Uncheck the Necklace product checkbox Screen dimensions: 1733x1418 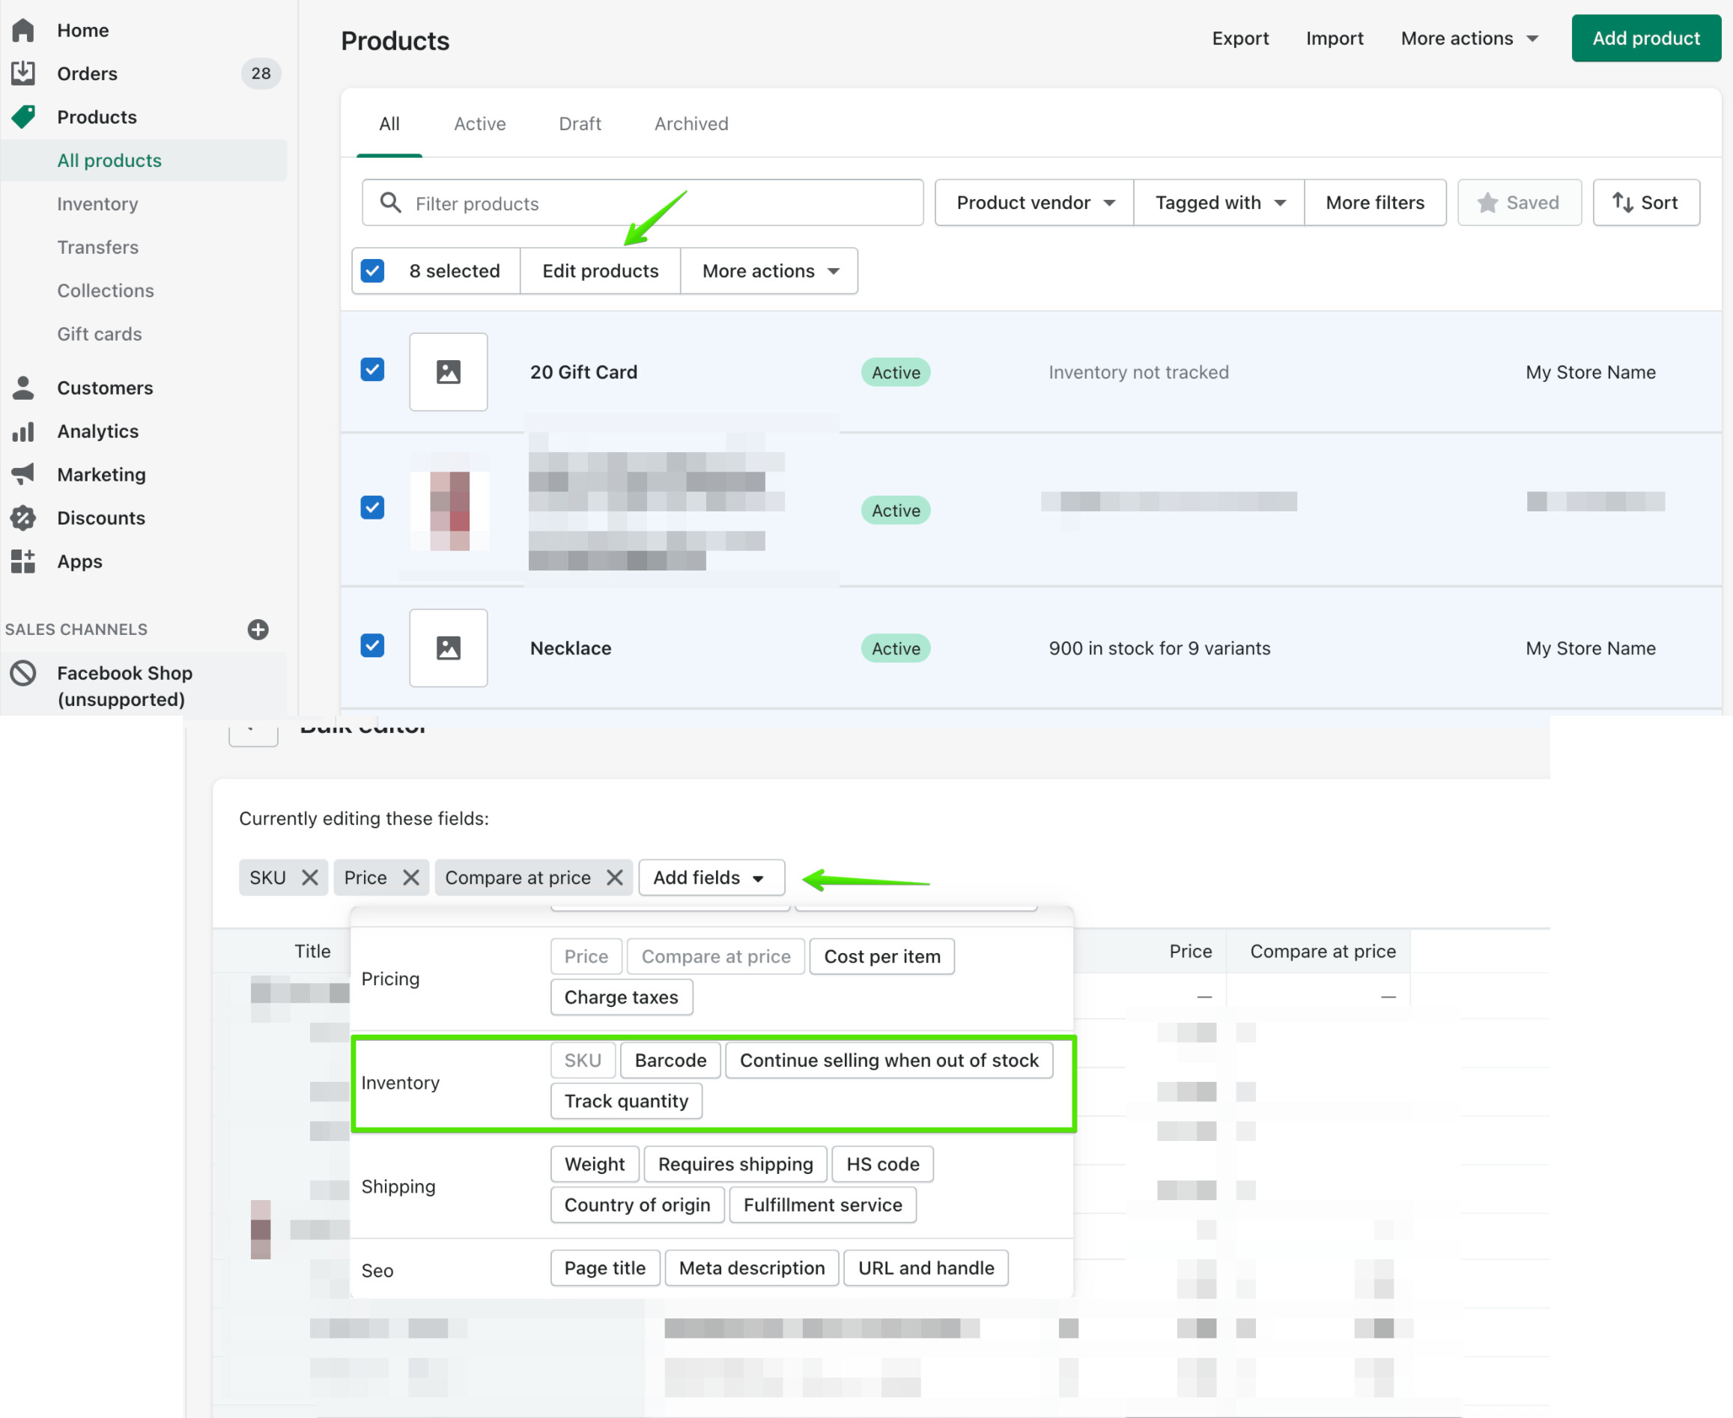[x=372, y=646]
